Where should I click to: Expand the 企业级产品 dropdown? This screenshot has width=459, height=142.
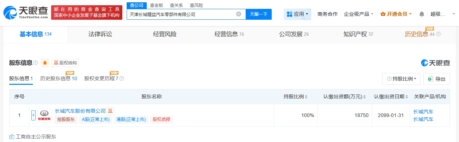pos(359,14)
